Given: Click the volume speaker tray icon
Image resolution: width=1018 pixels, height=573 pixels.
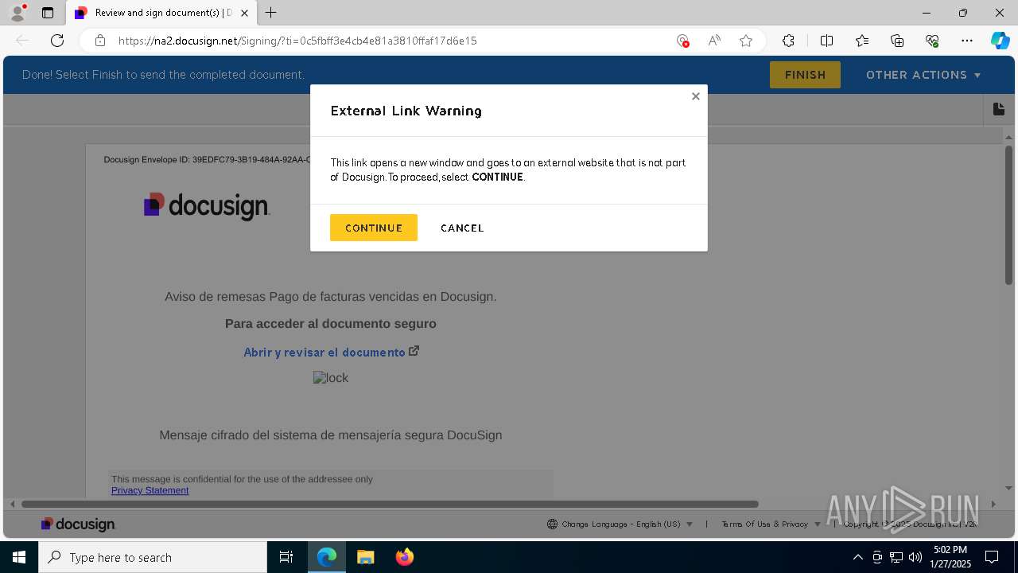Looking at the screenshot, I should [915, 557].
